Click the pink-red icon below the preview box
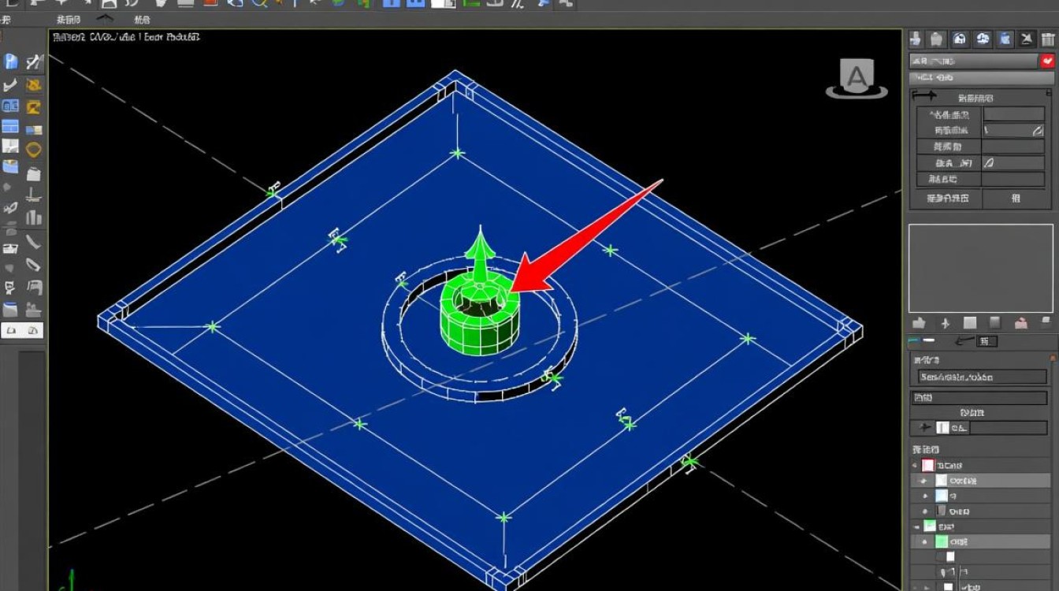The image size is (1059, 591). point(1021,323)
